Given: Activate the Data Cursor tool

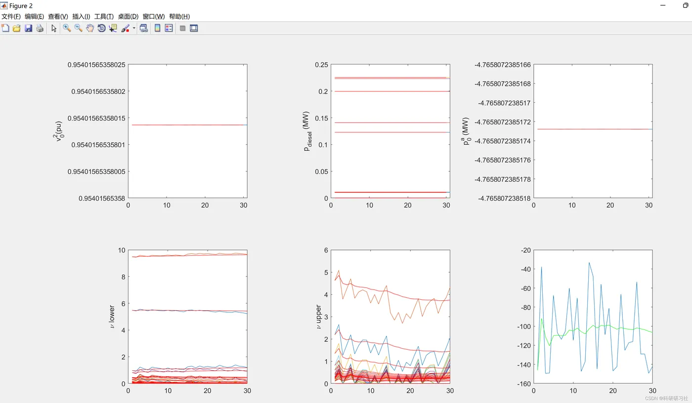Looking at the screenshot, I should click(113, 28).
